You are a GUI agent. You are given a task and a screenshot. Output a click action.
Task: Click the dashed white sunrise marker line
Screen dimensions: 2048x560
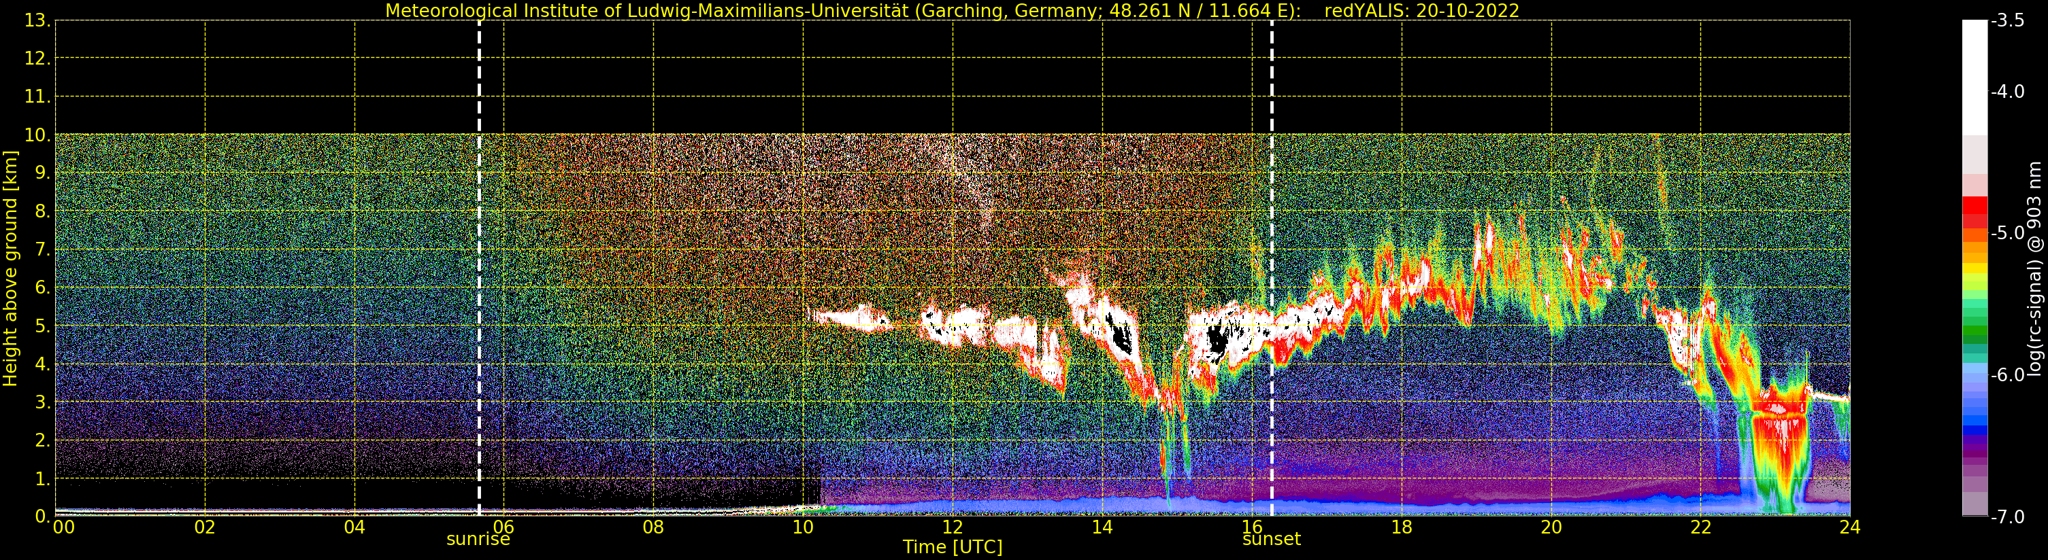point(480,268)
